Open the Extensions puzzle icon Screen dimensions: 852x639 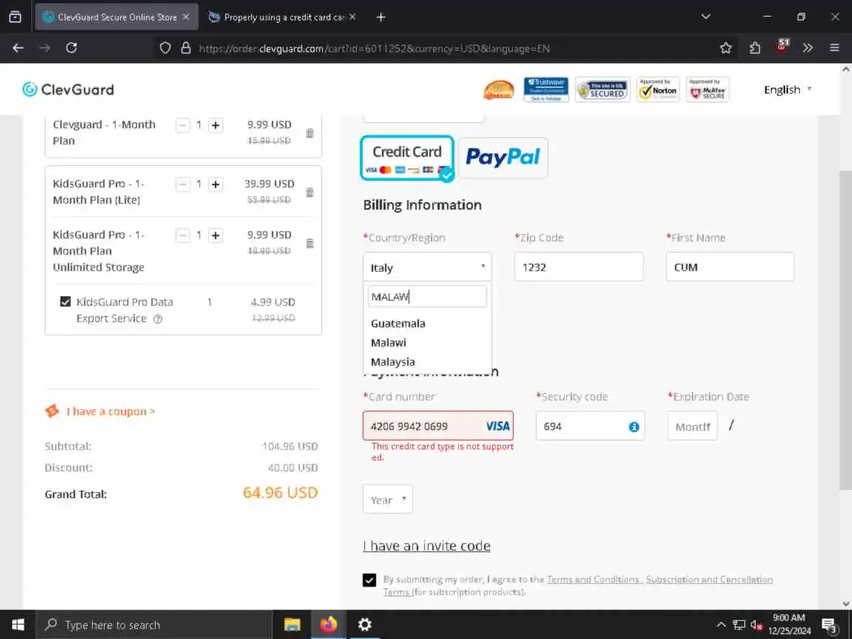[x=754, y=48]
